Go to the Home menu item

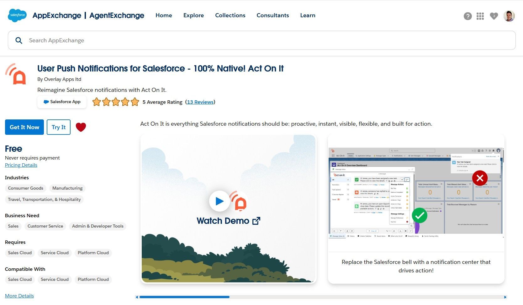(x=164, y=15)
